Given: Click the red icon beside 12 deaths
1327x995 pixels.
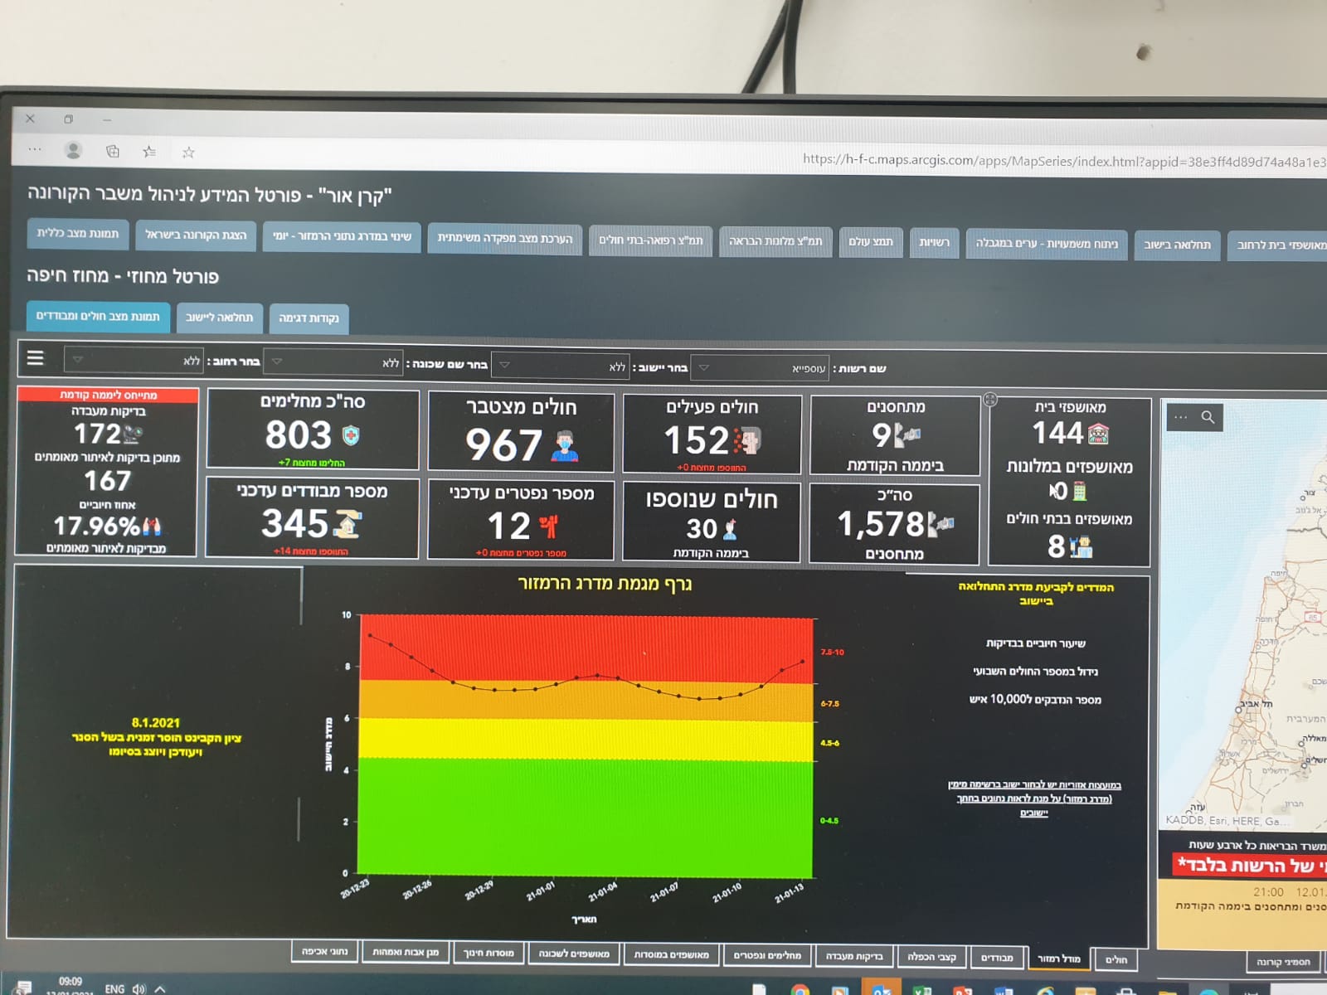Looking at the screenshot, I should [548, 526].
